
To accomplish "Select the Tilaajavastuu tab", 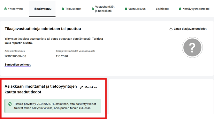I will [x=42, y=9].
